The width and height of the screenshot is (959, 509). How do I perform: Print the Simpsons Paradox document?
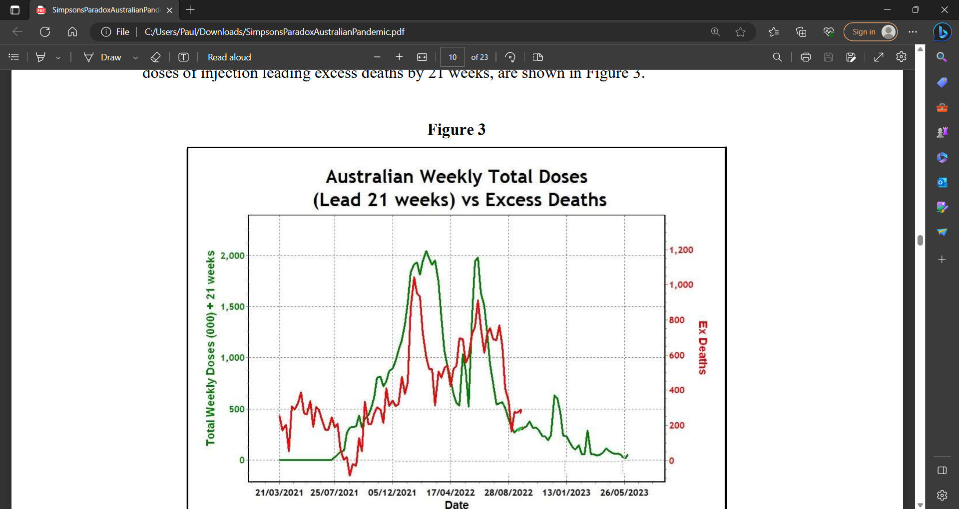click(806, 57)
